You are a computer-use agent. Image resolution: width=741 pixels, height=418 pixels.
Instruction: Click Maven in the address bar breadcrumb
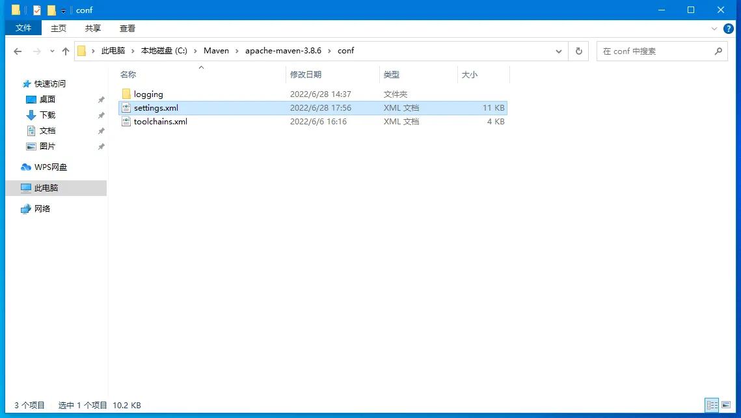pos(216,50)
